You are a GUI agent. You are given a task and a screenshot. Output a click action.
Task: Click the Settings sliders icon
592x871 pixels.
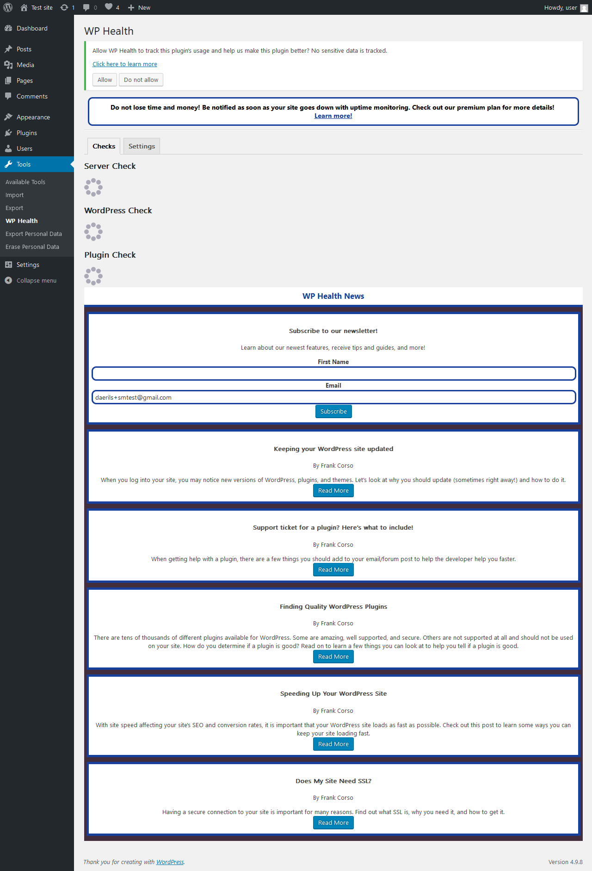[x=8, y=265]
